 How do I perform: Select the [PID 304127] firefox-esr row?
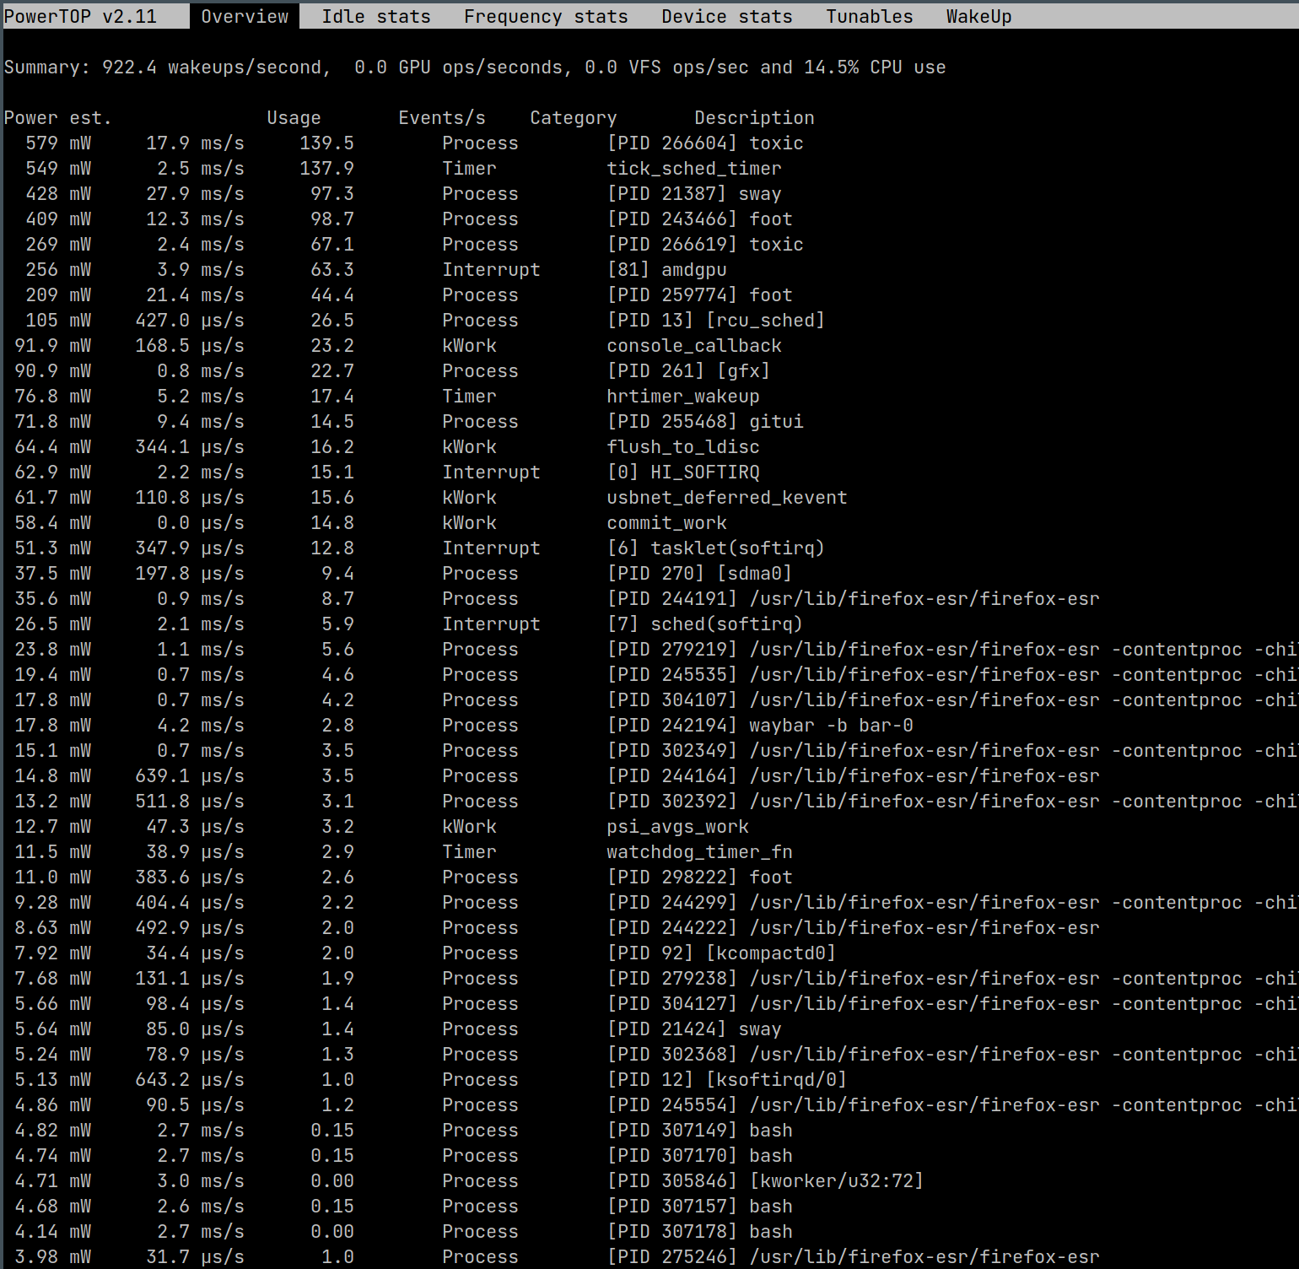[649, 1004]
